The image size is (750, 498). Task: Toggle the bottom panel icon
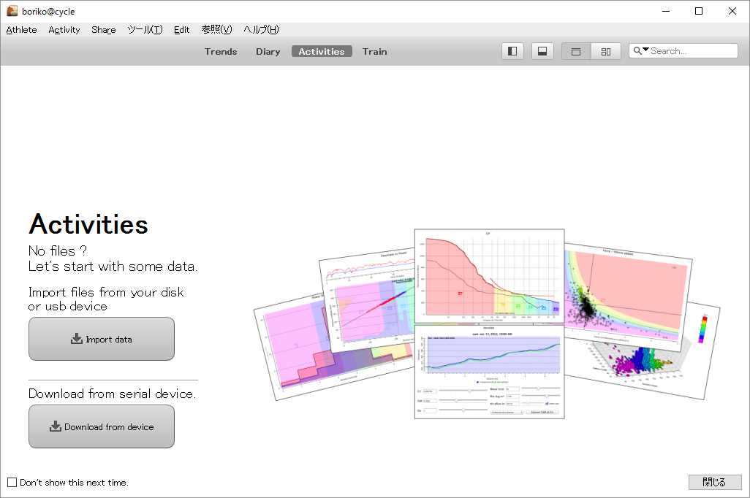[x=542, y=51]
